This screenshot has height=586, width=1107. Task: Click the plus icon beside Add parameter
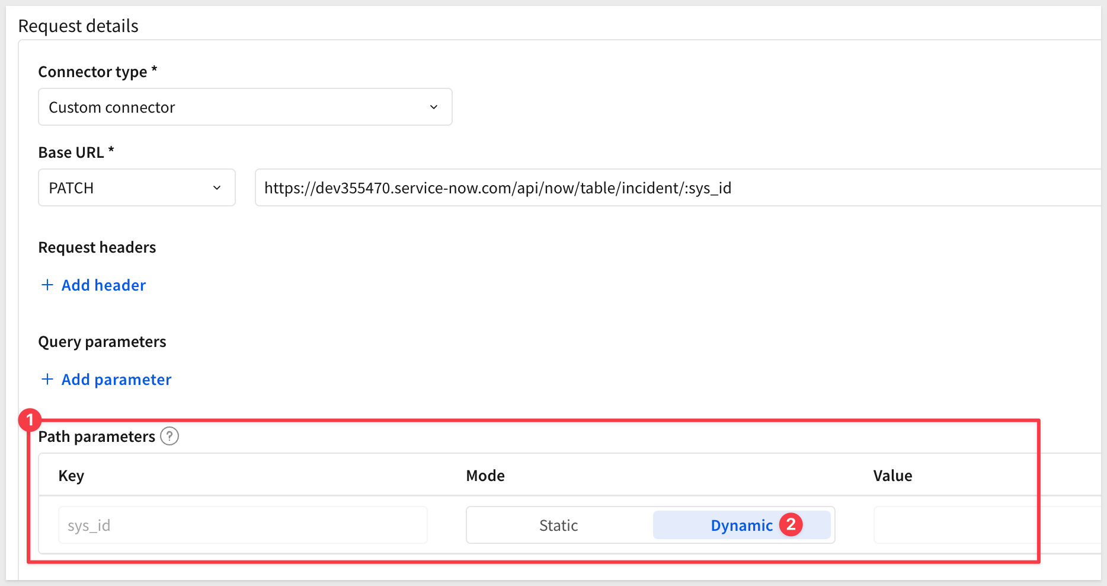(47, 380)
